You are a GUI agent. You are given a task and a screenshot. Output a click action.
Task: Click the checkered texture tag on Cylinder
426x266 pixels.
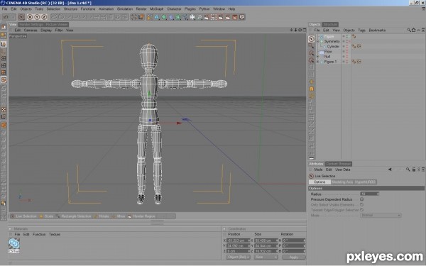[x=359, y=46]
